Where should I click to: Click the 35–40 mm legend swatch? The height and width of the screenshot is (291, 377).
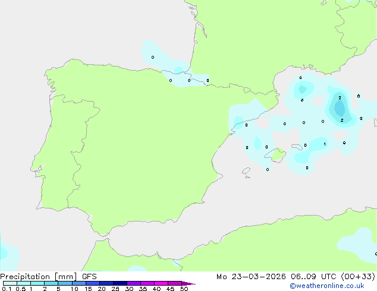[x=147, y=283]
